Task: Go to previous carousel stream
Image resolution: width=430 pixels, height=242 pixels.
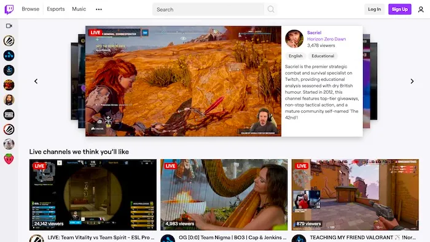Action: (36, 81)
